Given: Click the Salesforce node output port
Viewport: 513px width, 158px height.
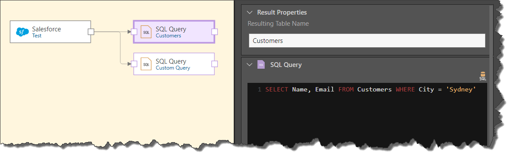Looking at the screenshot, I should click(x=91, y=32).
